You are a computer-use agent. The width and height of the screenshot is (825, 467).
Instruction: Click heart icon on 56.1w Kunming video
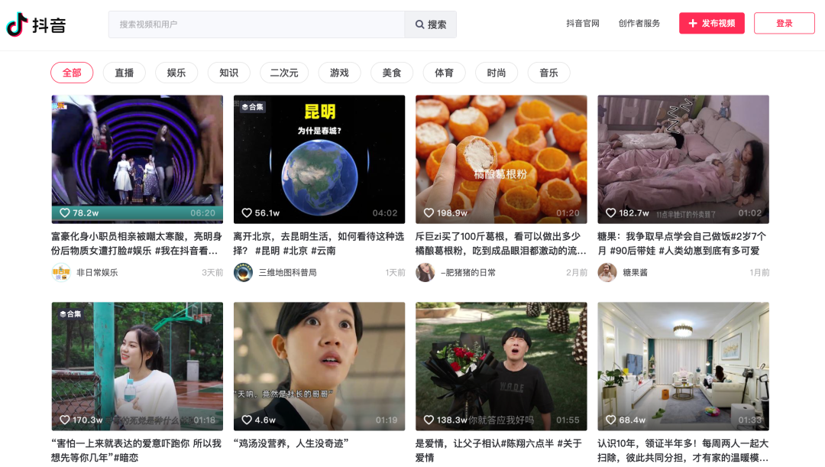pyautogui.click(x=247, y=212)
